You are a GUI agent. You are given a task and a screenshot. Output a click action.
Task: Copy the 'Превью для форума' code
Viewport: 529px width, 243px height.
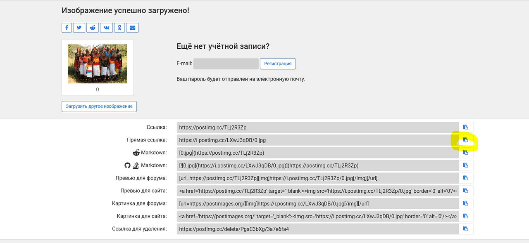[465, 178]
